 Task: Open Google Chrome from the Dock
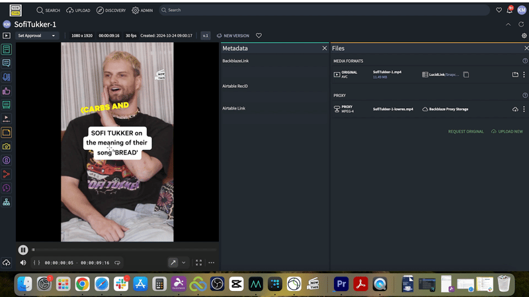82,284
